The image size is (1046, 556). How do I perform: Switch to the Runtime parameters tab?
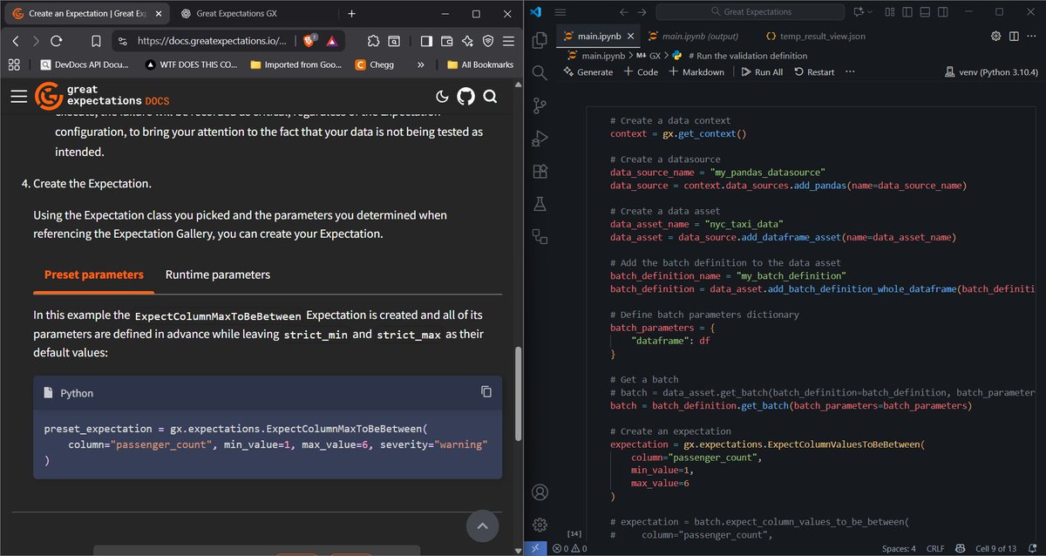point(218,275)
